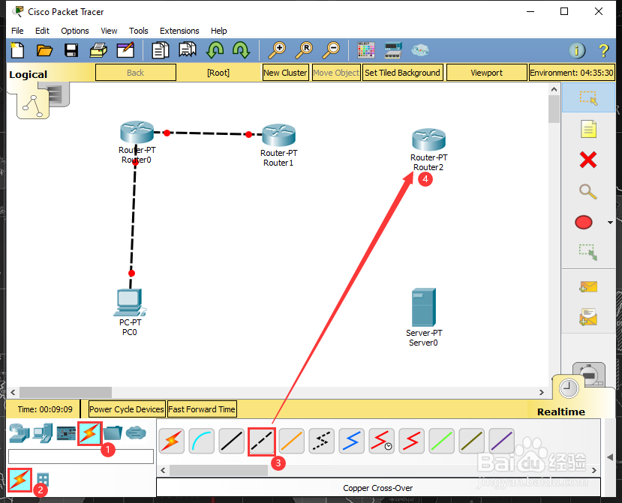Open the Help menu
This screenshot has width=622, height=503.
click(218, 31)
